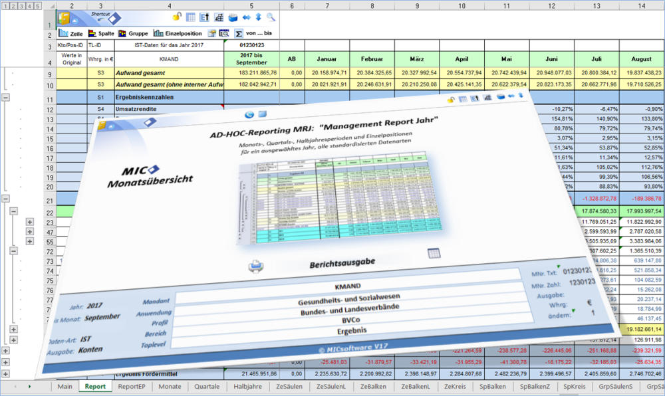Open the ZeKreis sheet tab

(x=455, y=386)
